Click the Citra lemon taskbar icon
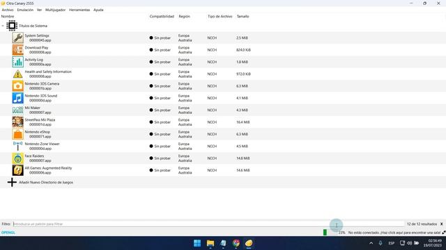This screenshot has height=250, width=446. (x=249, y=243)
